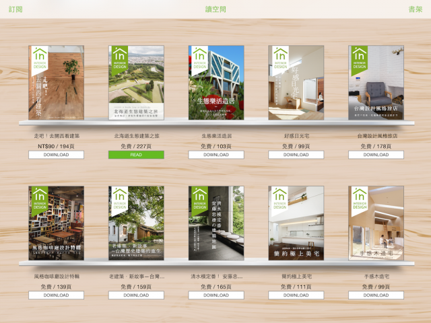Click the title text 北海道生態建築之旅
This screenshot has width=431, height=323.
pyautogui.click(x=137, y=136)
